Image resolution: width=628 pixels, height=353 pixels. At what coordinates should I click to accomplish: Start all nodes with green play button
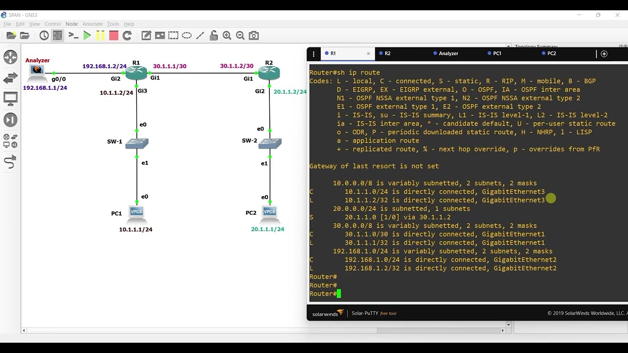(87, 35)
